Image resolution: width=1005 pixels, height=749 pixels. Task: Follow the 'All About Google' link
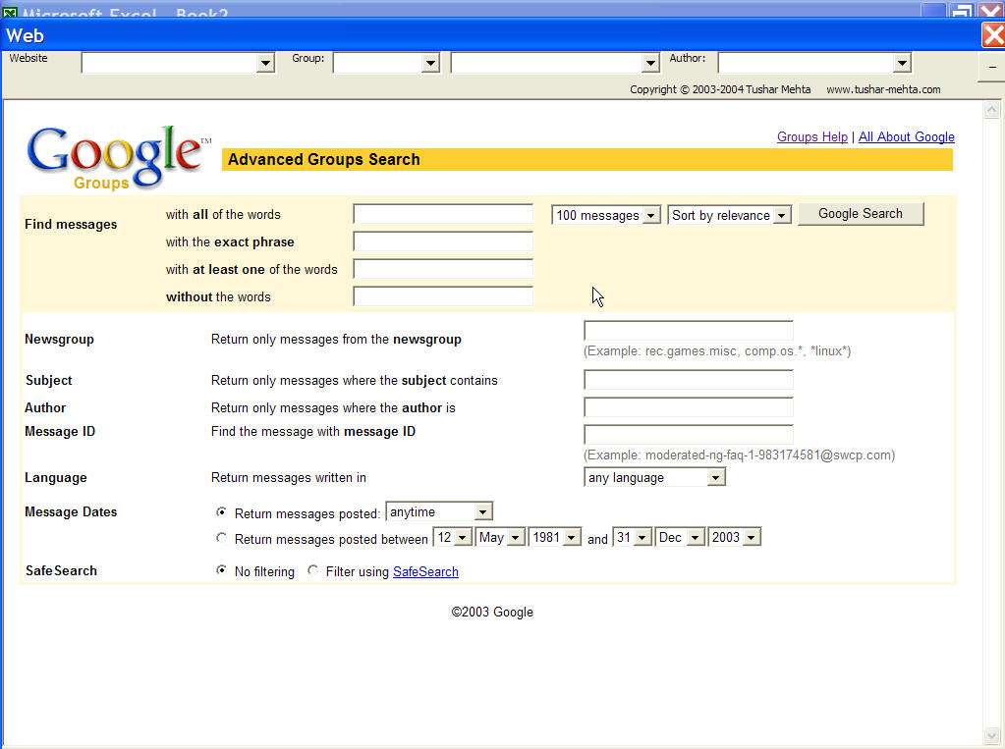(906, 137)
